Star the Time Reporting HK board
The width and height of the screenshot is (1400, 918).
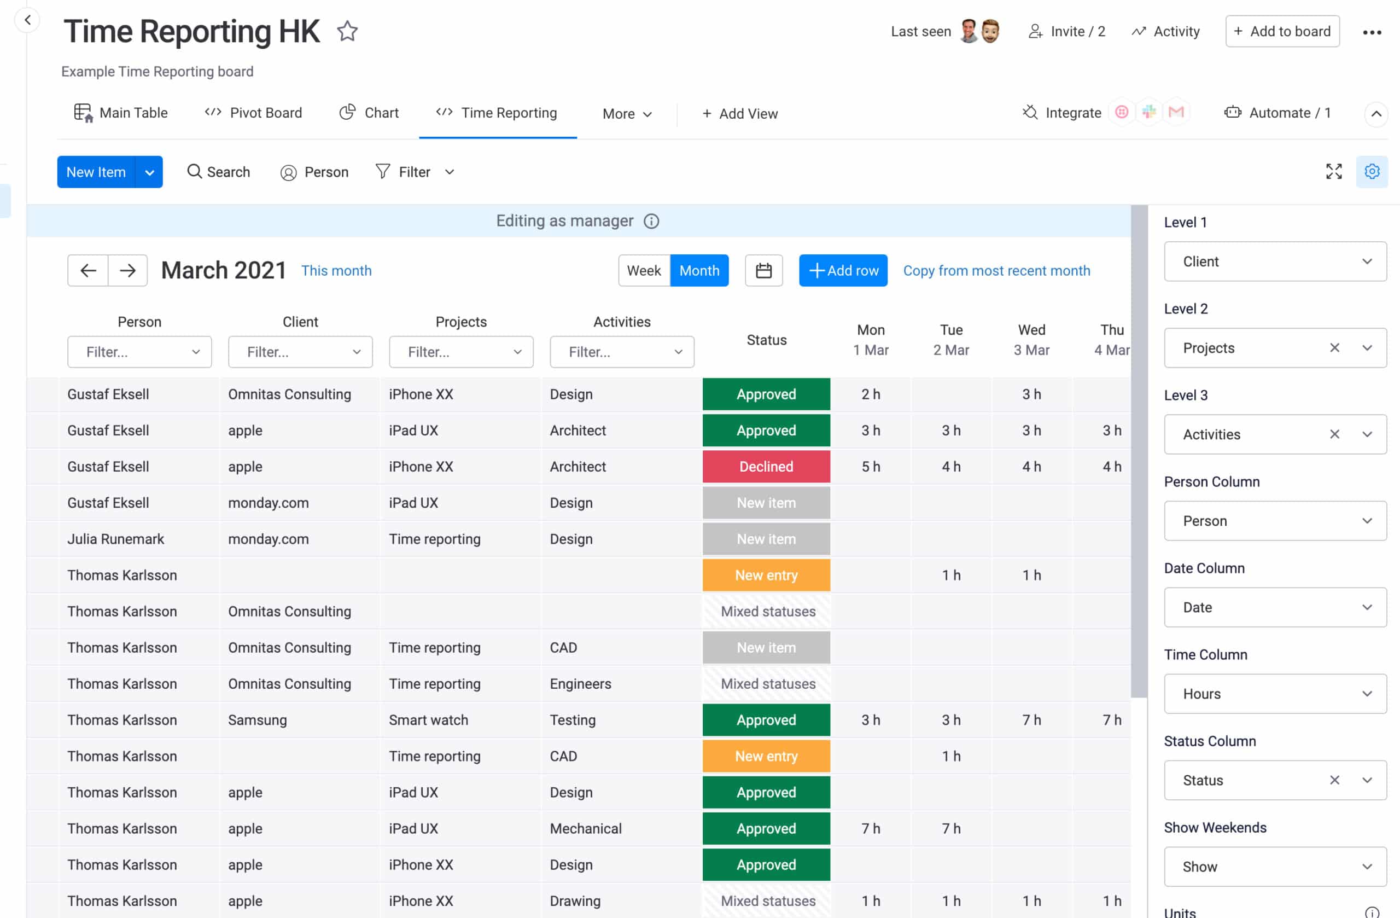click(x=347, y=31)
